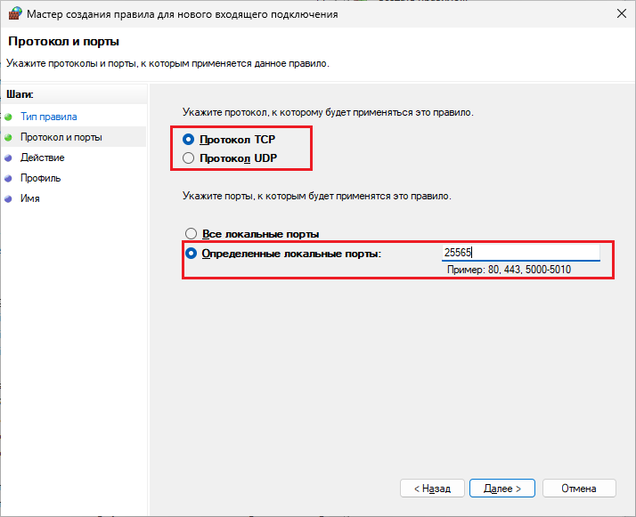Focus the port number field containing 25565

(x=521, y=254)
